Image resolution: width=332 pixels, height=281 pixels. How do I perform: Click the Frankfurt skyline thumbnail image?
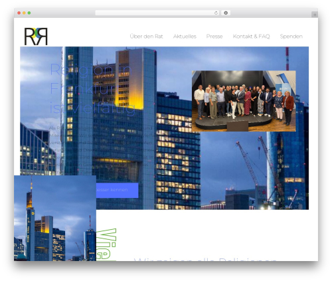pos(55,218)
